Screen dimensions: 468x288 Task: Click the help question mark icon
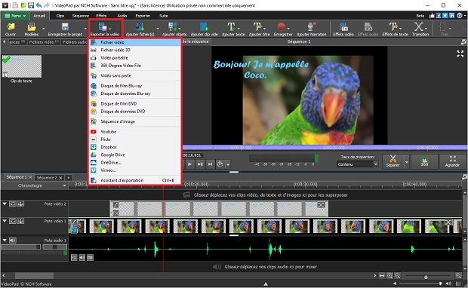[x=460, y=16]
